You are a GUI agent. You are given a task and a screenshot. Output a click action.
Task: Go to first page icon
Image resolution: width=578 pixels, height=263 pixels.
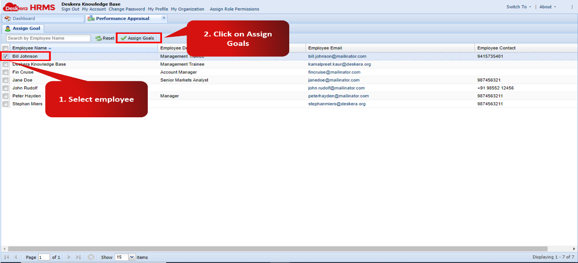tap(7, 257)
